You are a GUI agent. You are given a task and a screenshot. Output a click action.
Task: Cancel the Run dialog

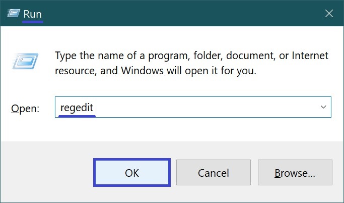pos(214,173)
